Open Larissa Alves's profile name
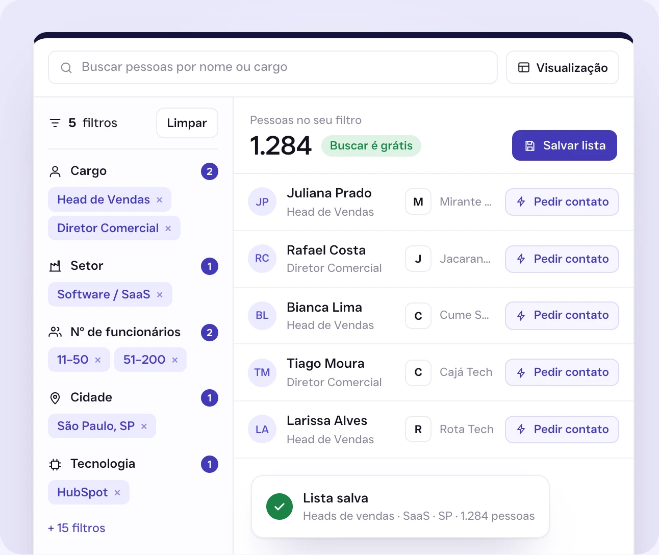Image resolution: width=659 pixels, height=555 pixels. (327, 420)
